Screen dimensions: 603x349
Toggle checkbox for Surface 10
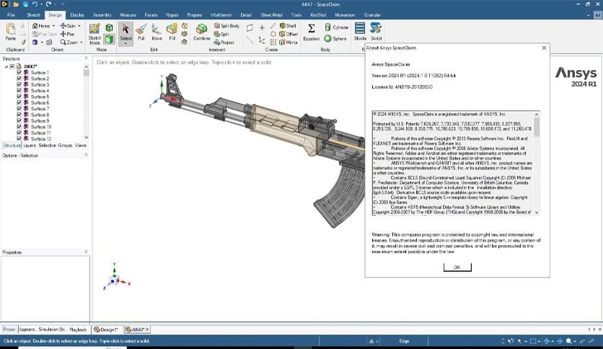pos(19,126)
